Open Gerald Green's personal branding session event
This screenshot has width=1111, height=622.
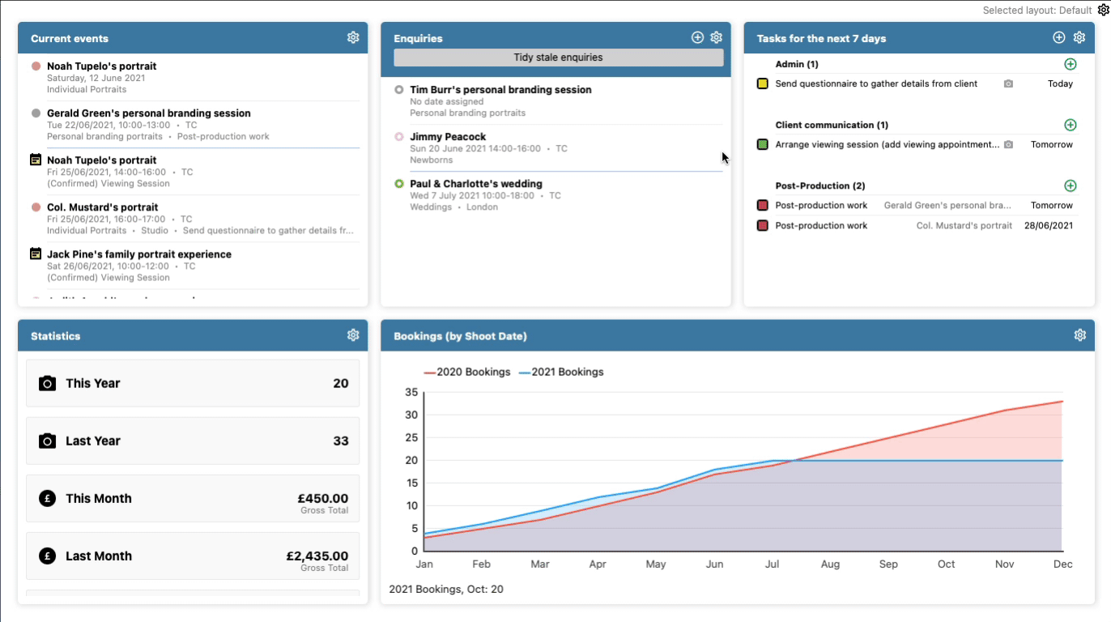tap(148, 113)
